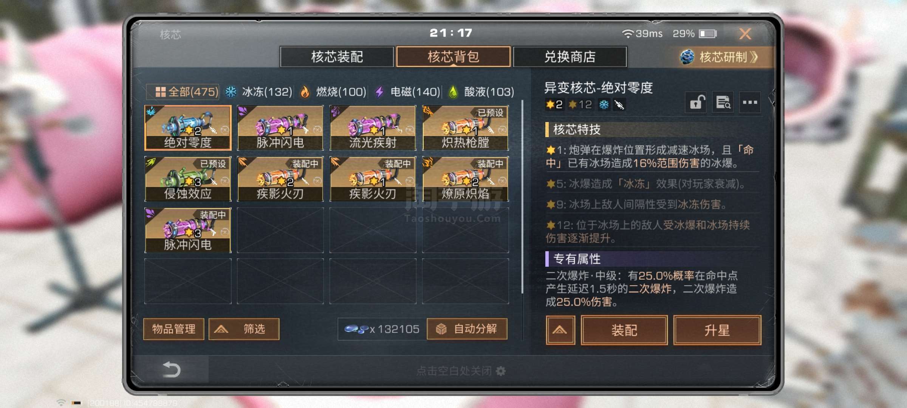907x408 pixels.
Task: Show 全部(475) cores grid filter
Action: [x=183, y=92]
